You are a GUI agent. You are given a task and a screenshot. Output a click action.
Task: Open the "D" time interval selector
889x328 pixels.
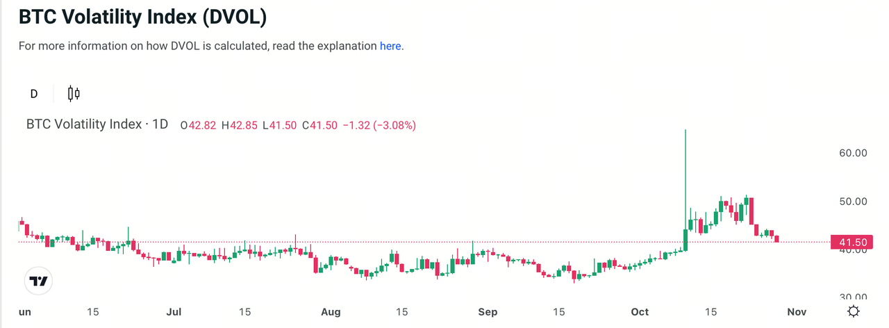tap(33, 94)
